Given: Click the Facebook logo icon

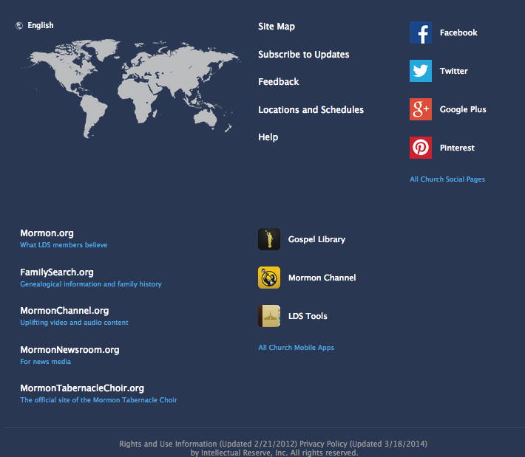Looking at the screenshot, I should pyautogui.click(x=421, y=32).
